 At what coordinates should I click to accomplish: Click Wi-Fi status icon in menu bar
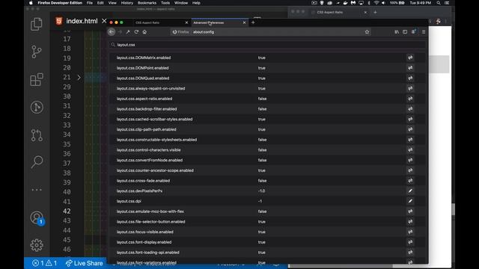(x=376, y=3)
